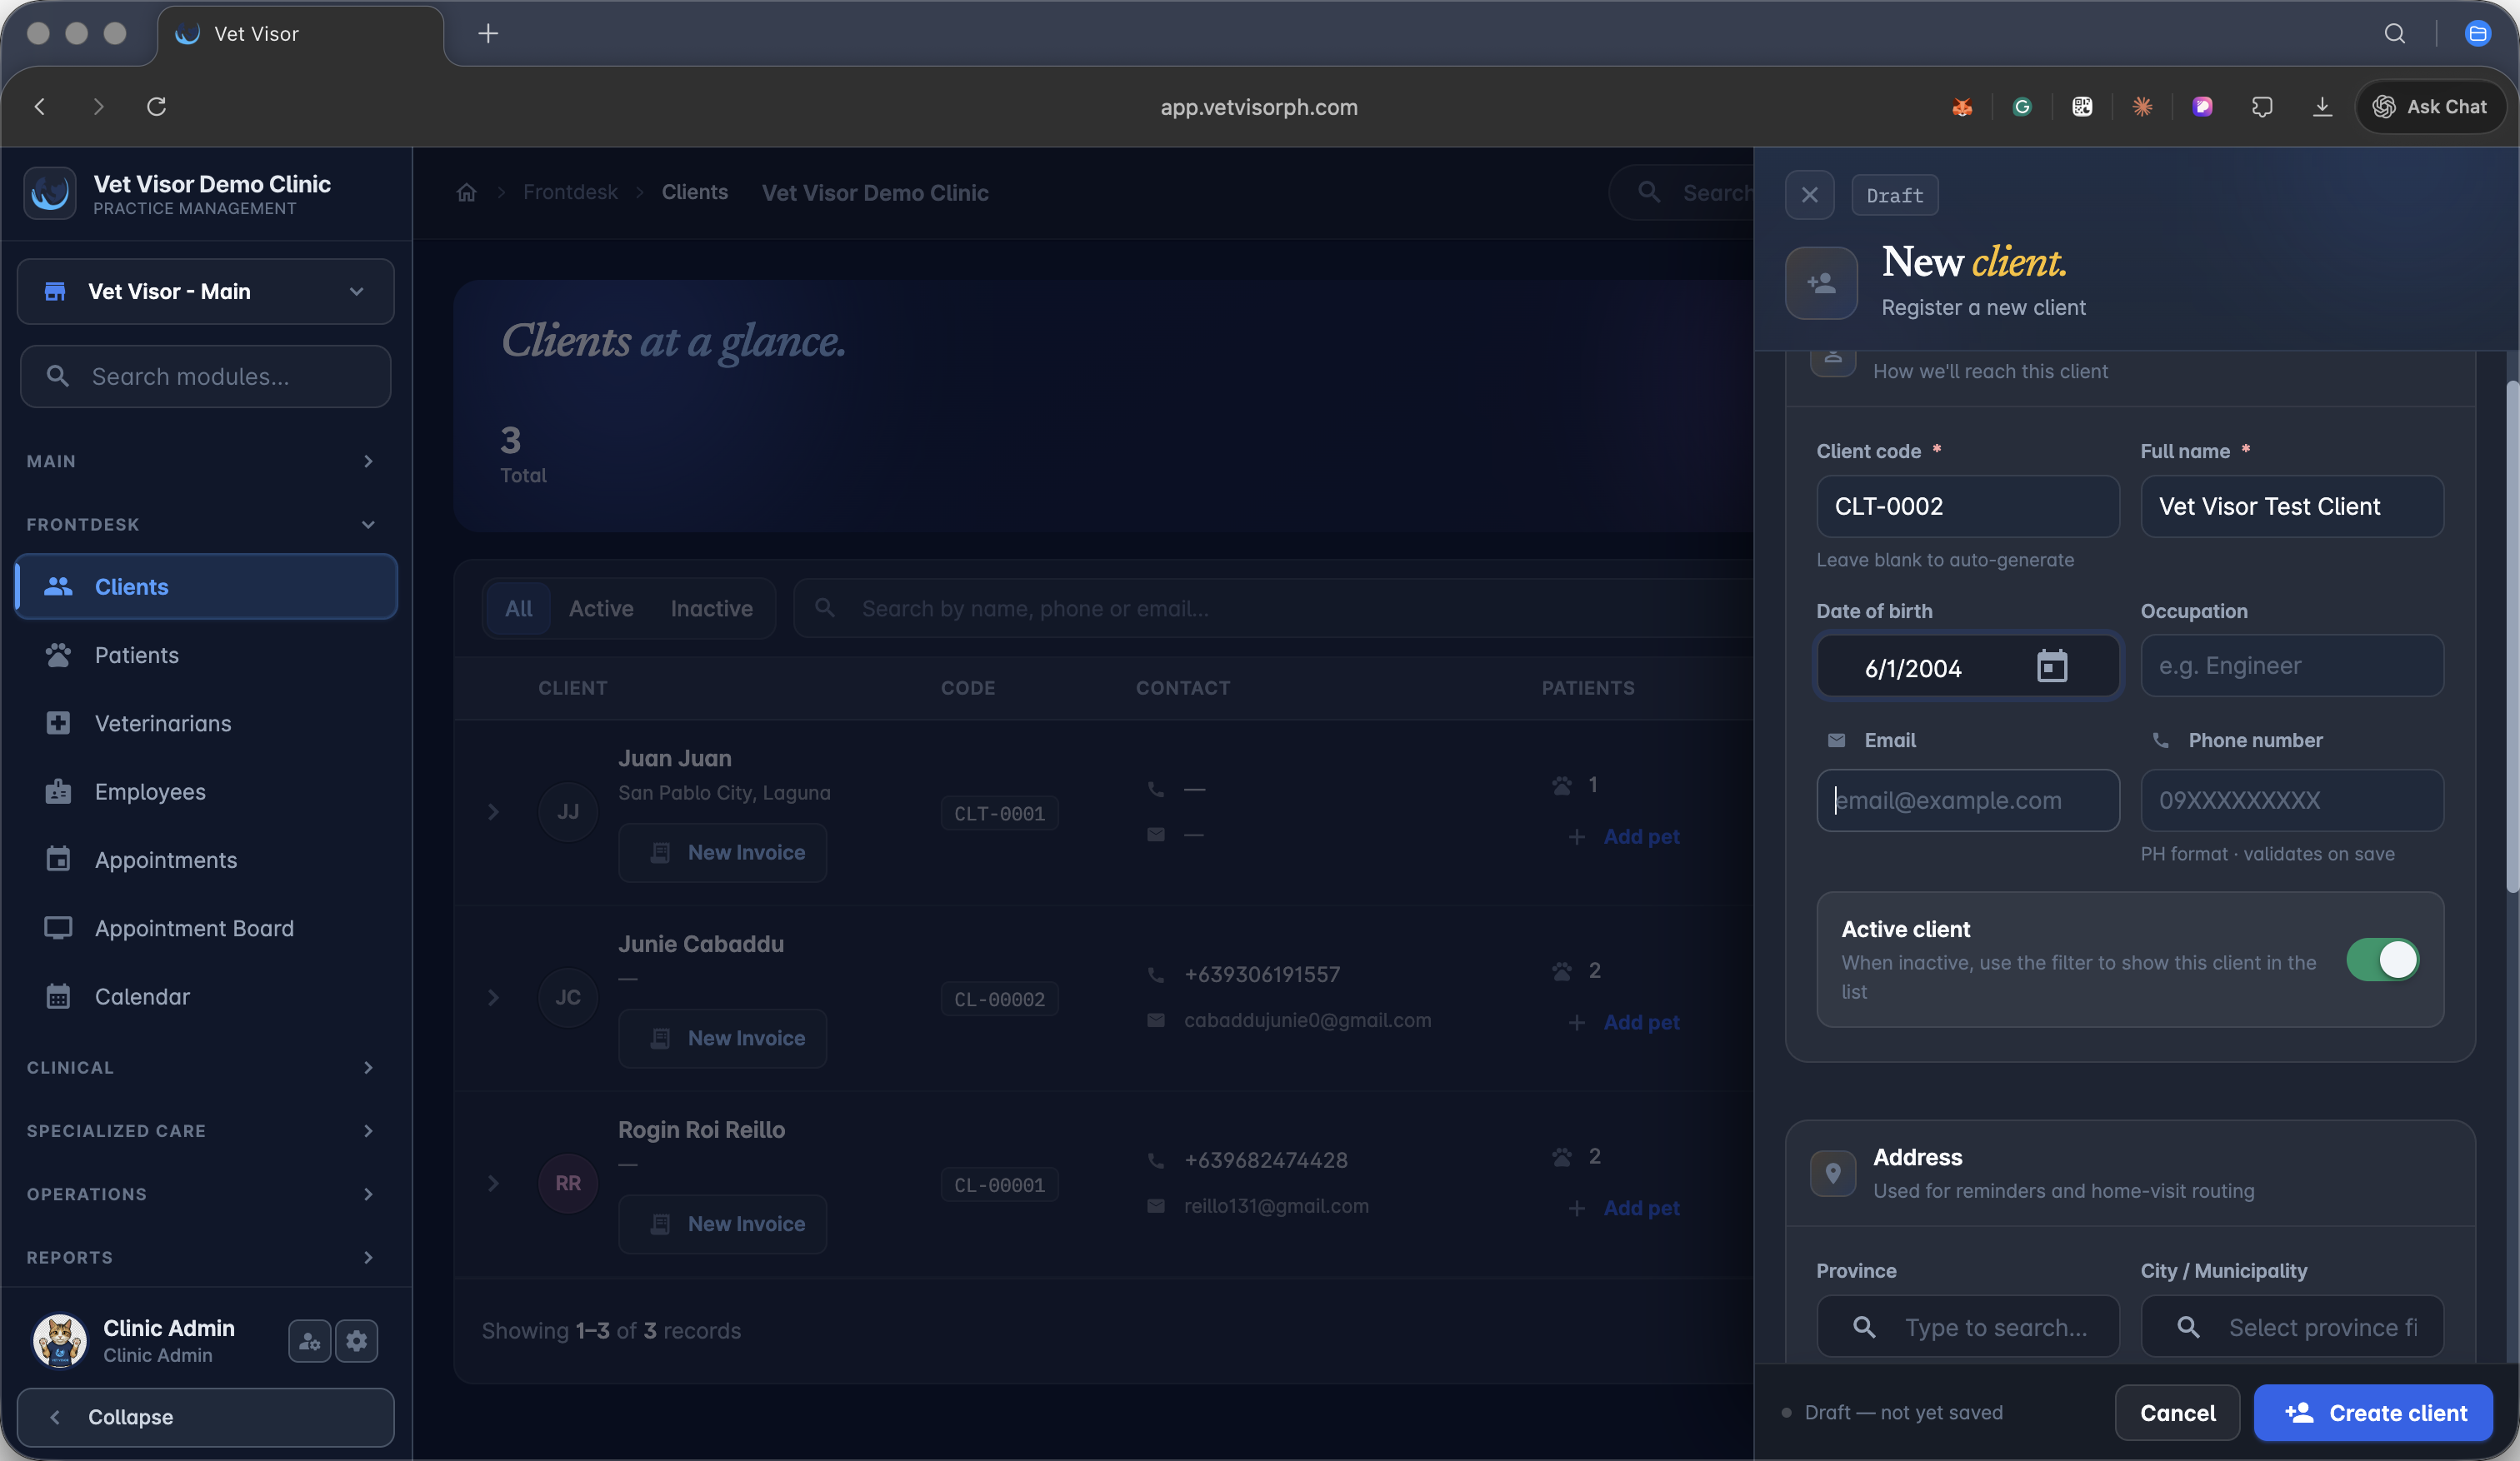This screenshot has height=1461, width=2520.
Task: Click the RR avatar for Rogin Roi Reillo
Action: coord(568,1183)
